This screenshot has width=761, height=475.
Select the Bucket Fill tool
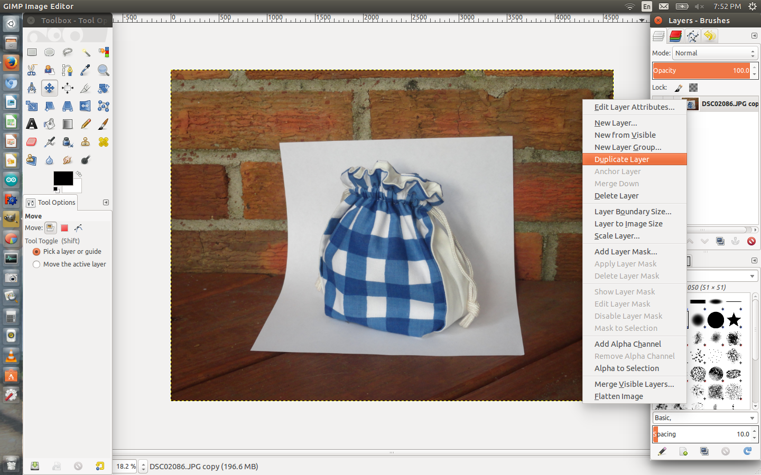point(50,124)
